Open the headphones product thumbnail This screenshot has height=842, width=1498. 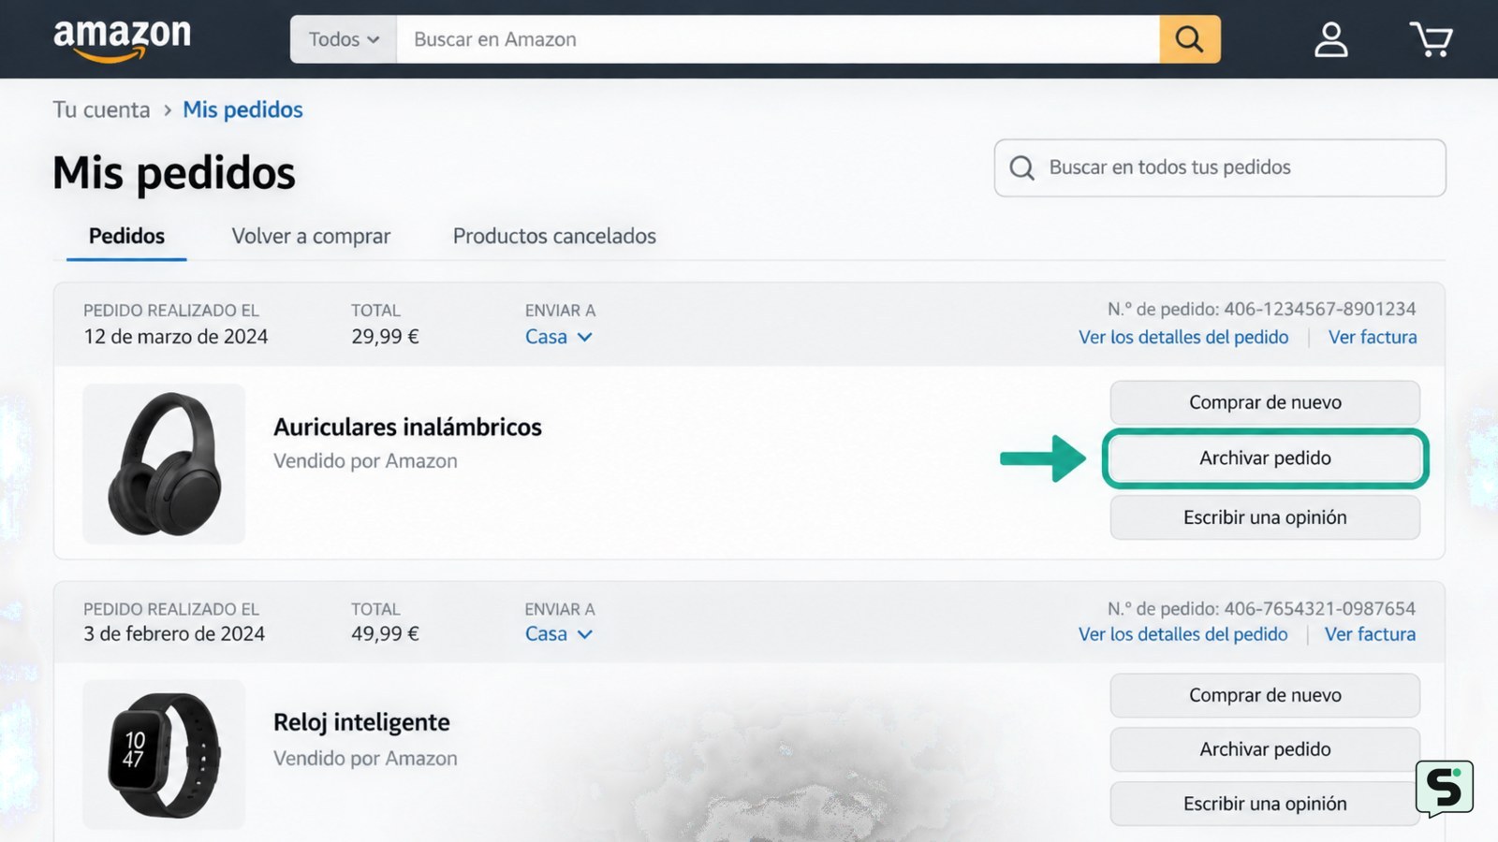tap(164, 464)
